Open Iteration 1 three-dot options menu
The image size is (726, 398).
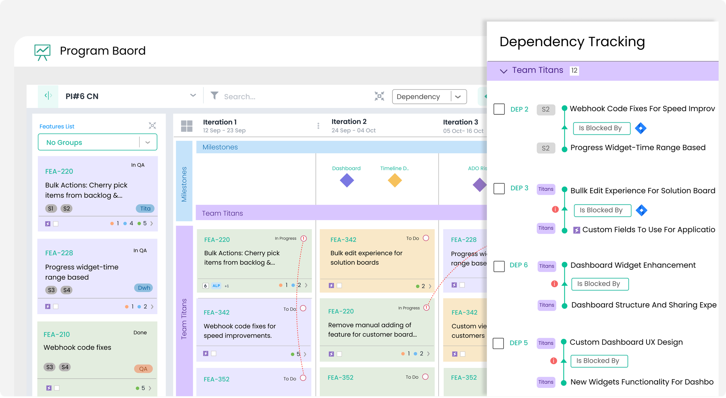pyautogui.click(x=318, y=126)
